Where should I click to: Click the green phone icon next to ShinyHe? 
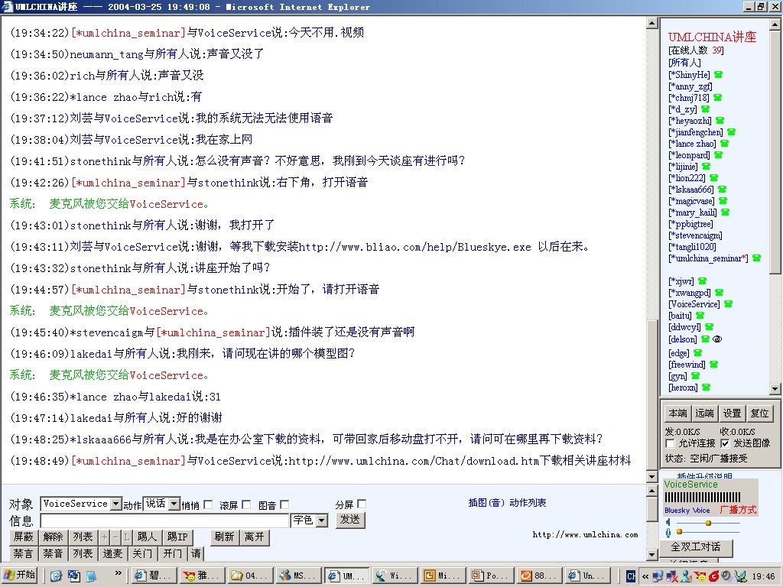[x=718, y=75]
